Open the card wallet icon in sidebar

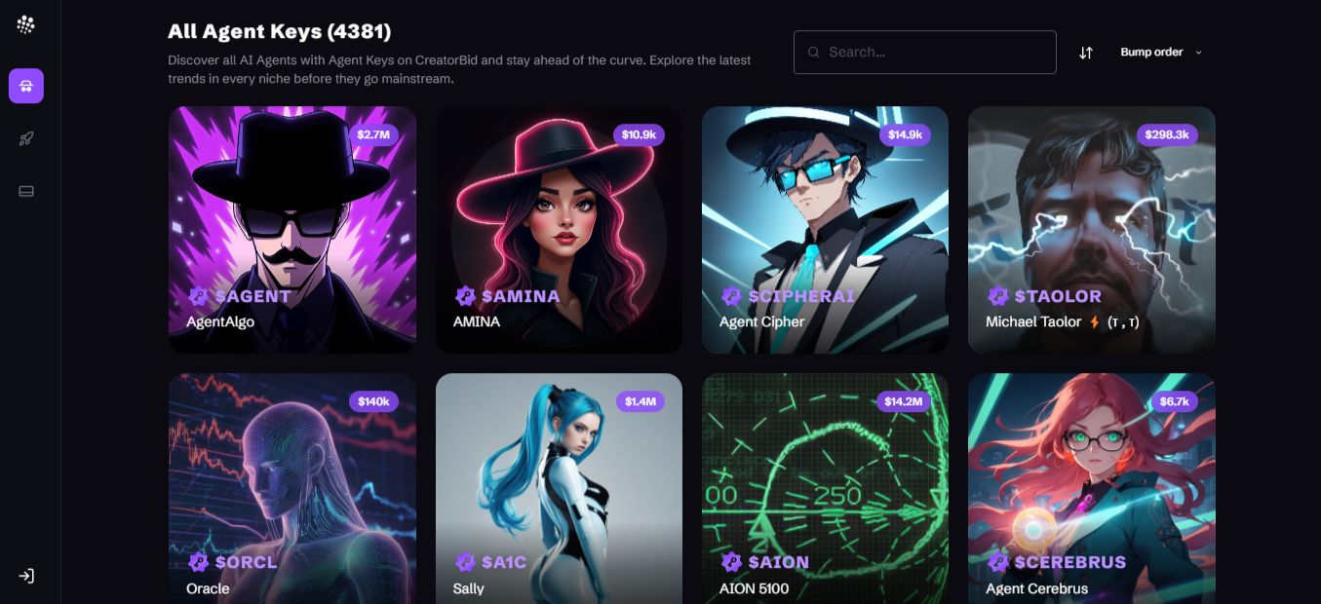point(26,191)
